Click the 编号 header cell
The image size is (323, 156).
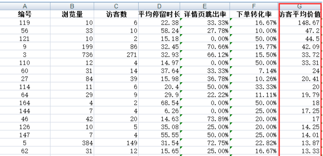click(25, 14)
